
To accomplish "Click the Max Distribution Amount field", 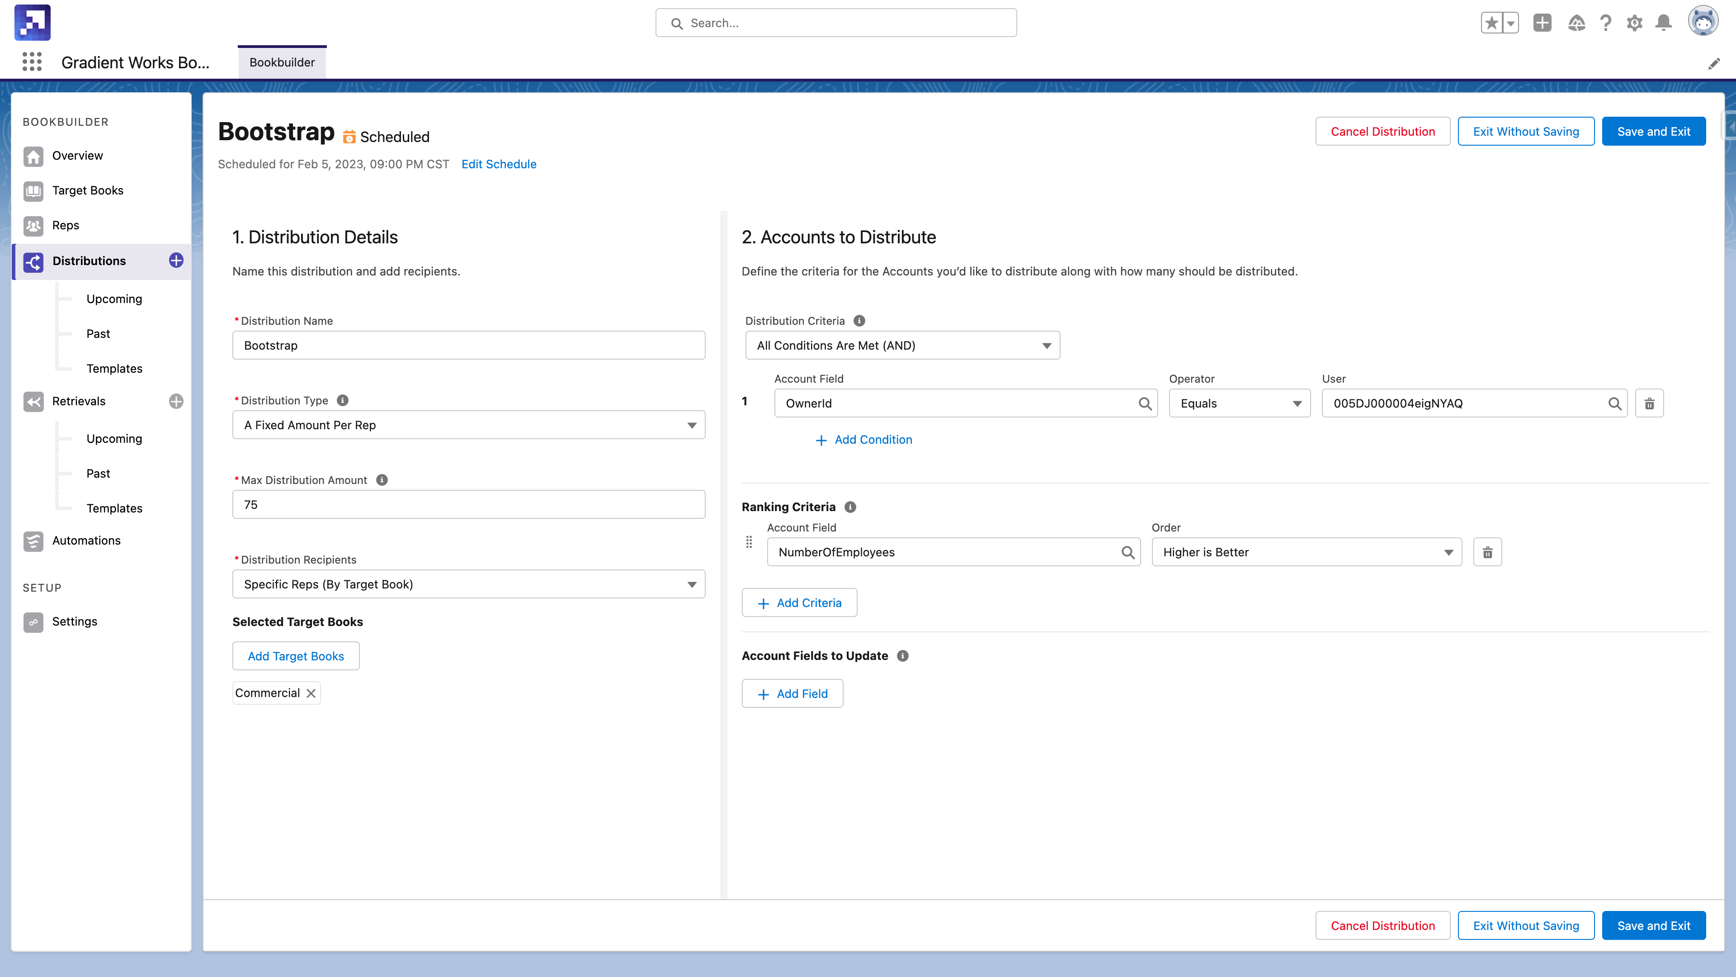I will point(468,504).
